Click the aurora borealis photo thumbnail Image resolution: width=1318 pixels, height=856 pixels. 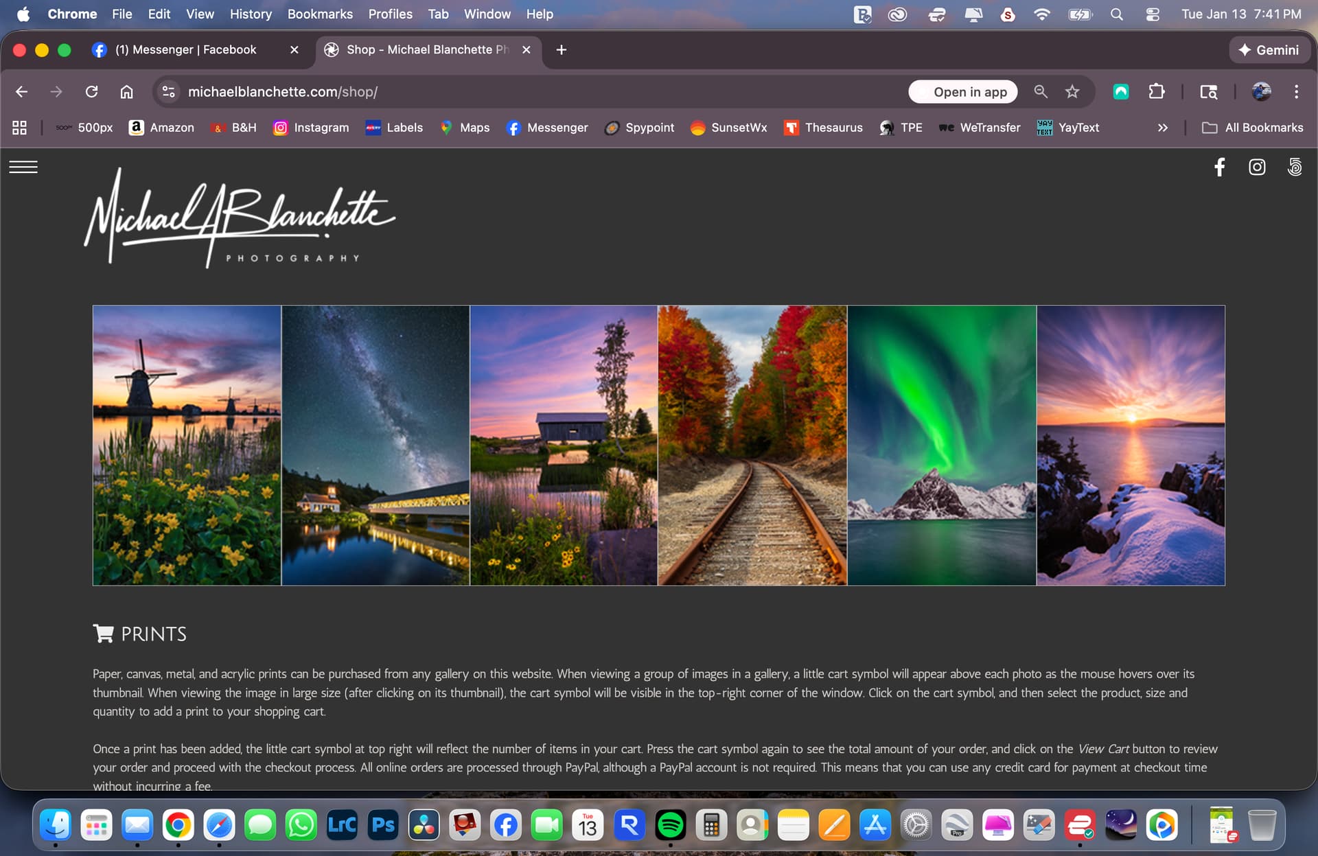click(x=941, y=445)
